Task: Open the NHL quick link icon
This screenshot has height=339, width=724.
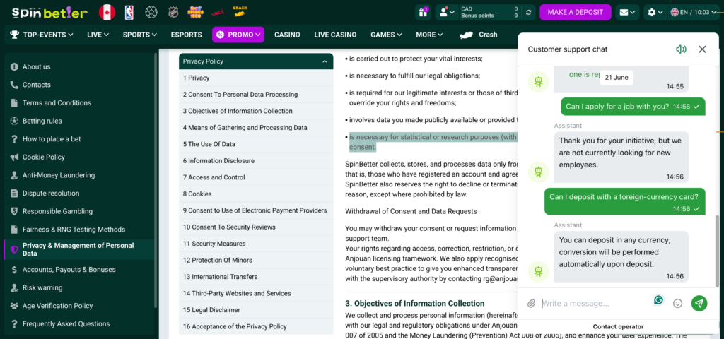Action: pos(173,13)
